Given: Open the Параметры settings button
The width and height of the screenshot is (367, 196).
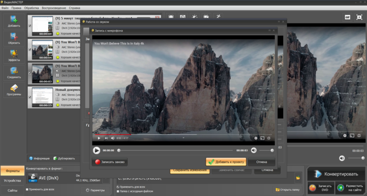Looking at the screenshot, I should click(x=95, y=190).
